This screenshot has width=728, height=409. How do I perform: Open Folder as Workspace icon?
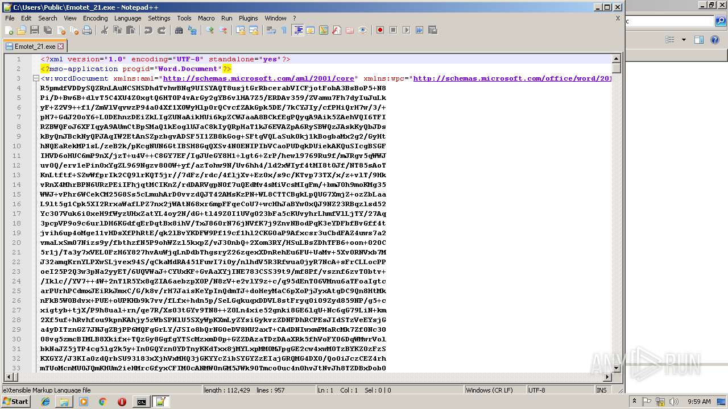pyautogui.click(x=350, y=30)
